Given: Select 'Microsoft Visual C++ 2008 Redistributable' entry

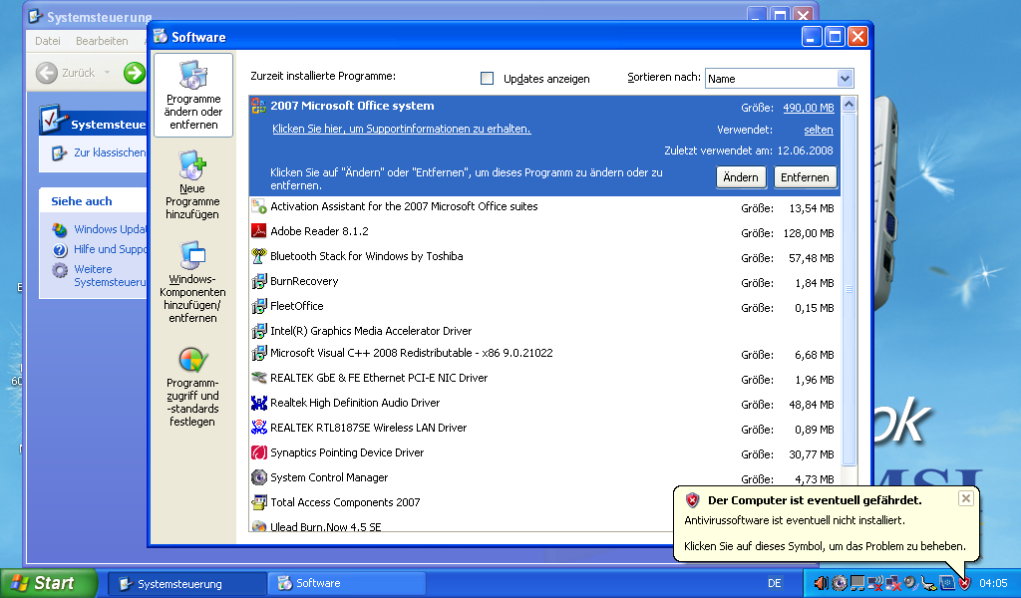Looking at the screenshot, I should tap(544, 354).
